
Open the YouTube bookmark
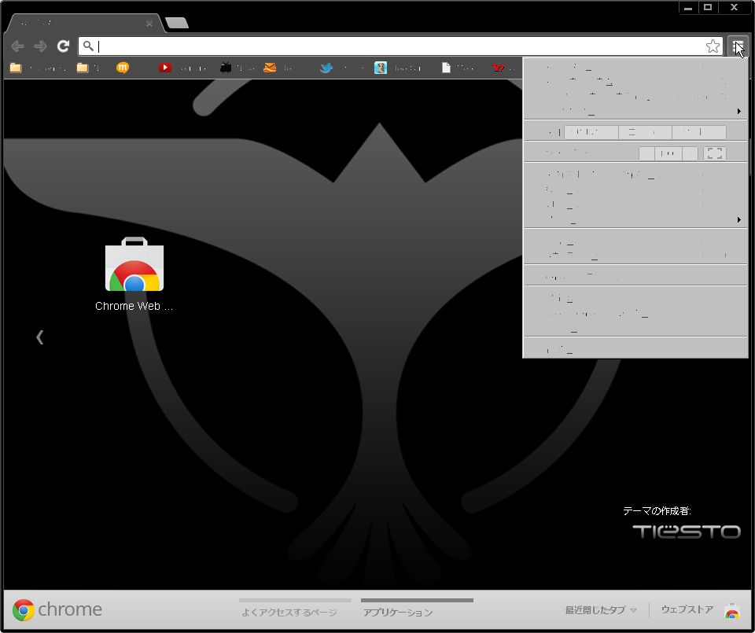[x=165, y=68]
